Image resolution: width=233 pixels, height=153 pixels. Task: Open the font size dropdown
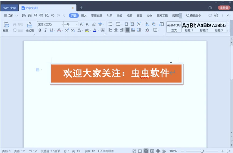pyautogui.click(x=77, y=24)
